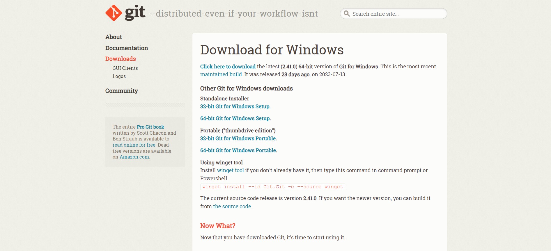This screenshot has height=251, width=551.
Task: Click the Download for Windows heading
Action: (272, 50)
